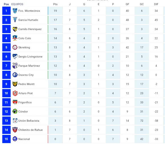Click the EQUIPOS column header
The image size is (165, 146).
pyautogui.click(x=17, y=4)
